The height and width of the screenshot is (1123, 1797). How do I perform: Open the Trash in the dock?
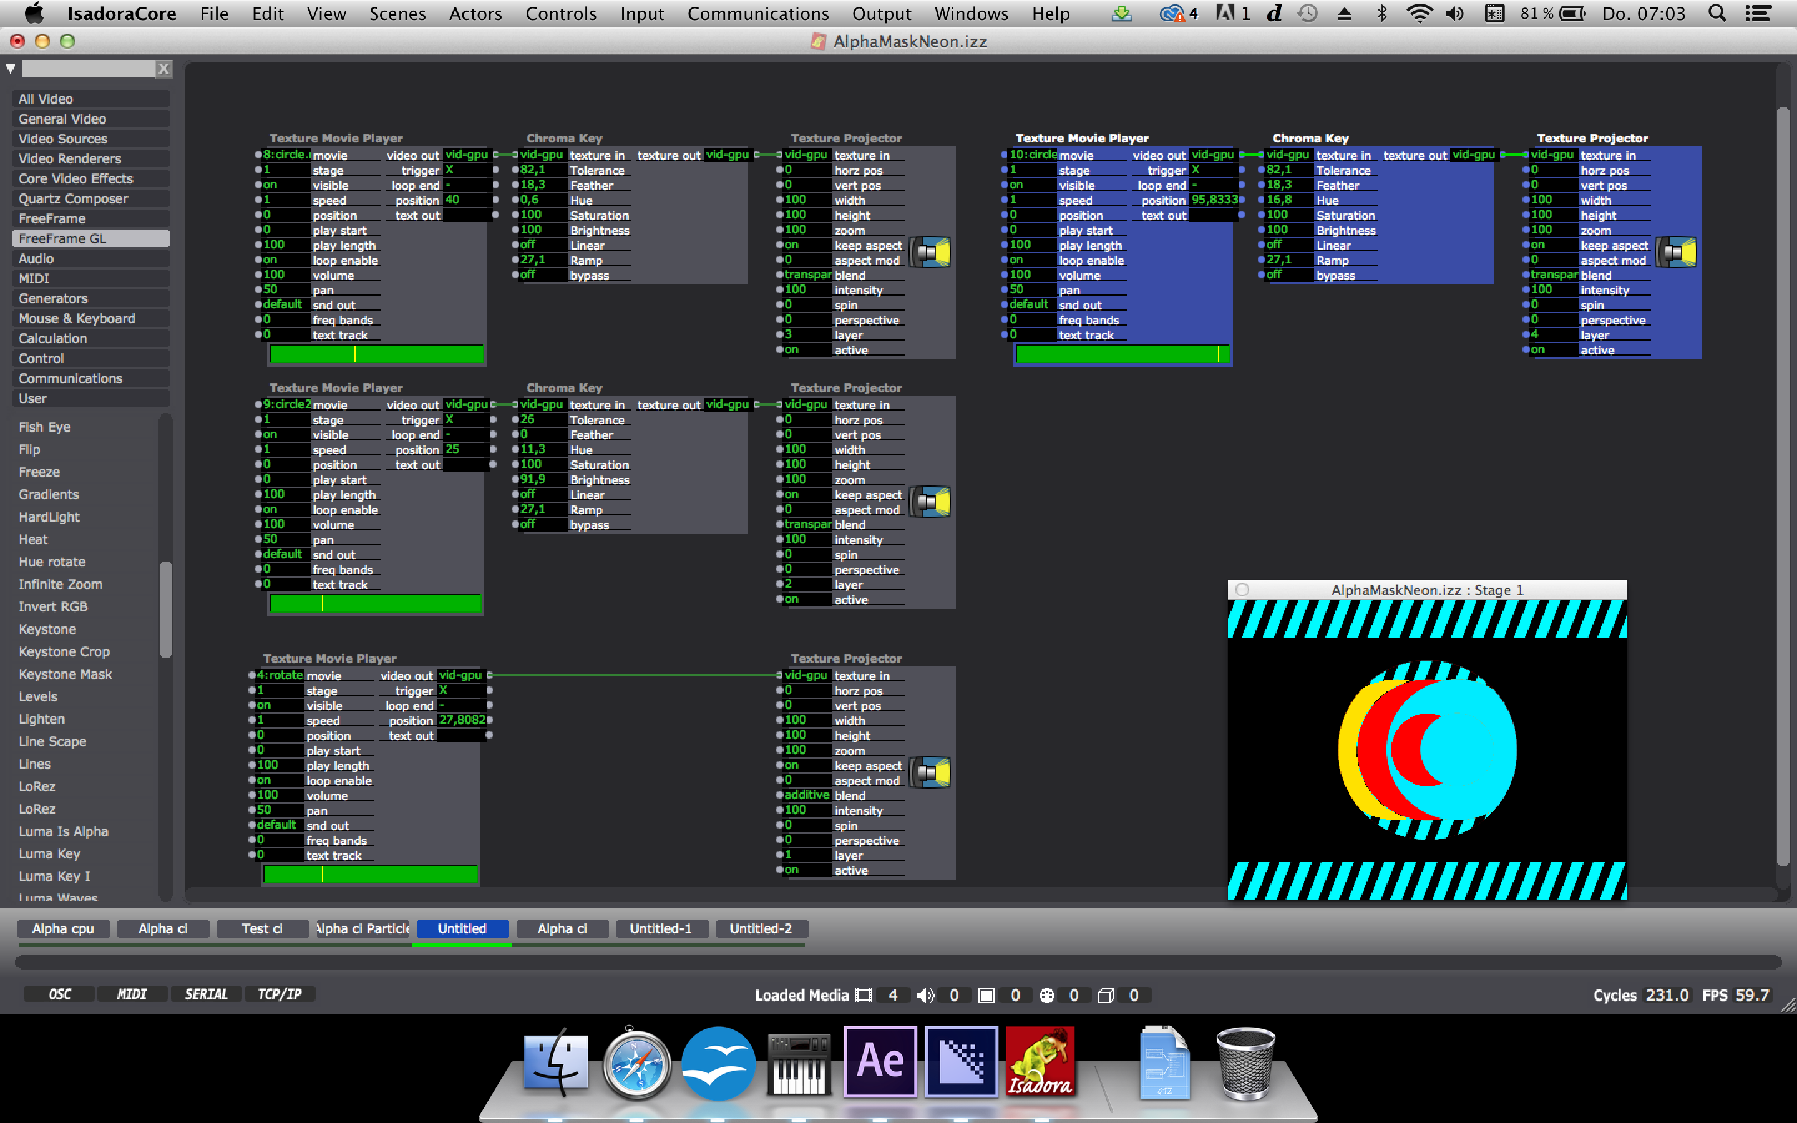point(1245,1064)
